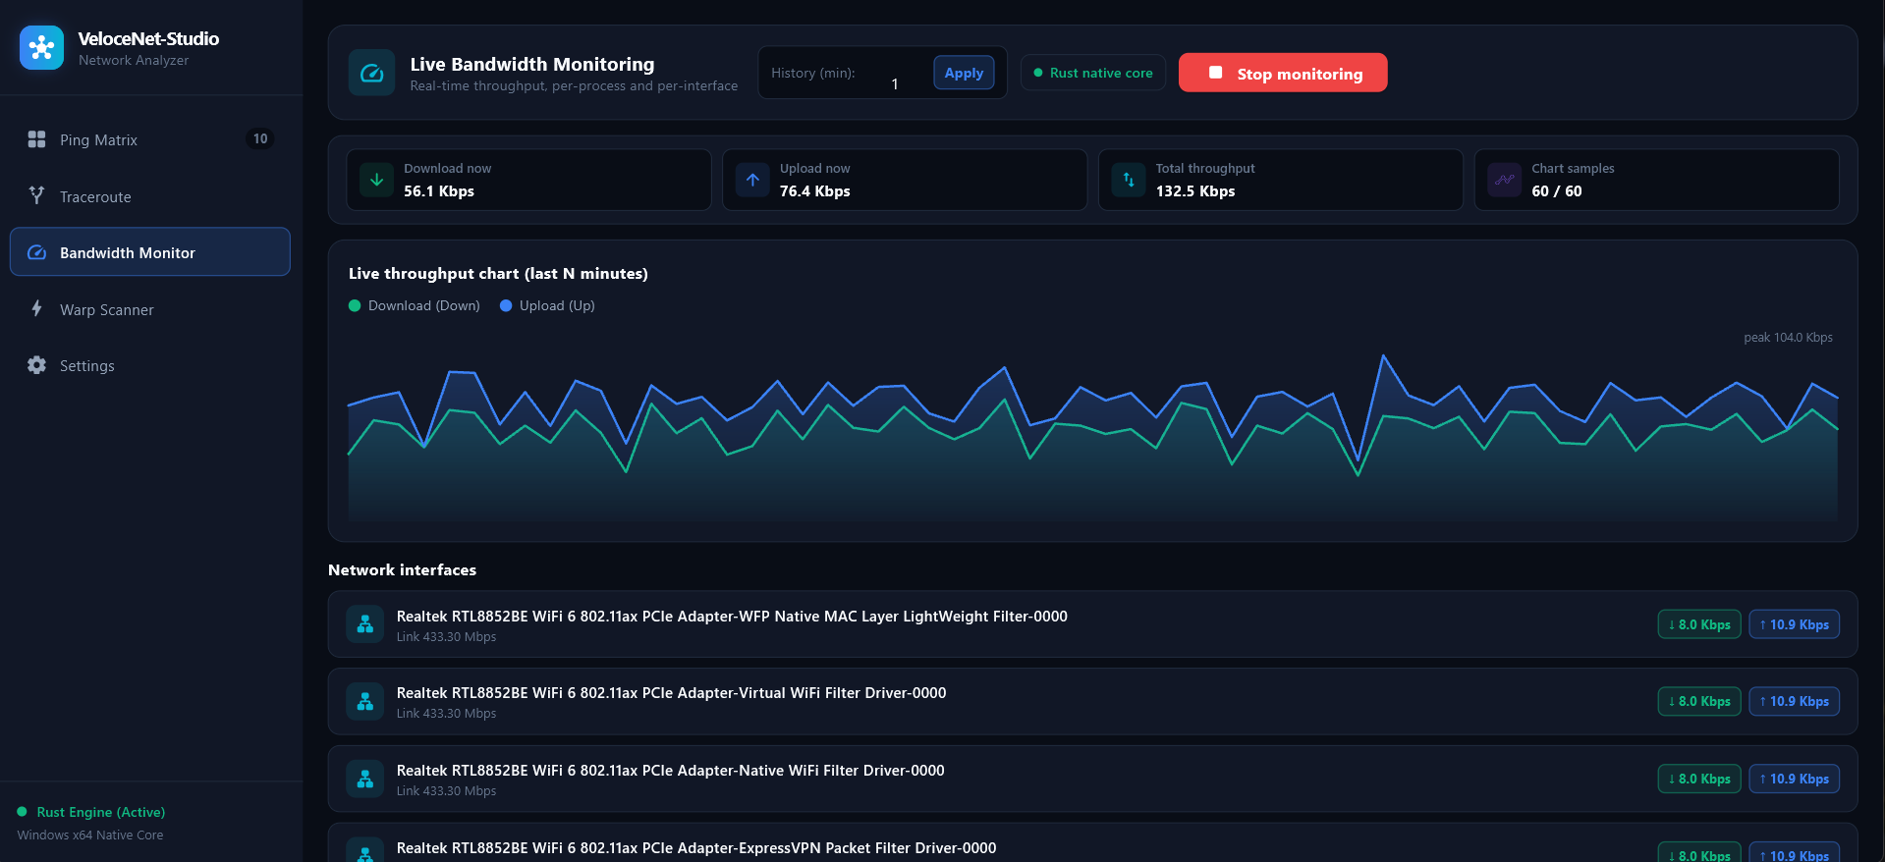Open the Ping Matrix page
This screenshot has height=862, width=1885.
150,139
